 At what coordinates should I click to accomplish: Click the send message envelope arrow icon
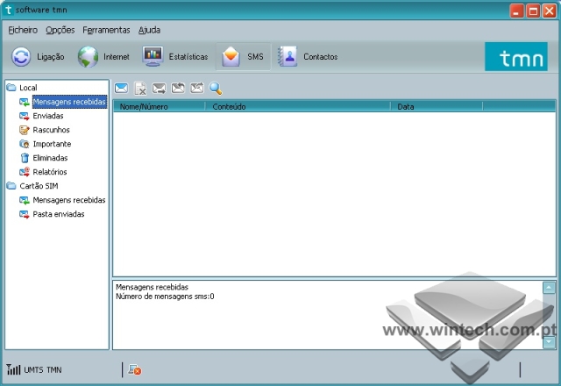159,88
